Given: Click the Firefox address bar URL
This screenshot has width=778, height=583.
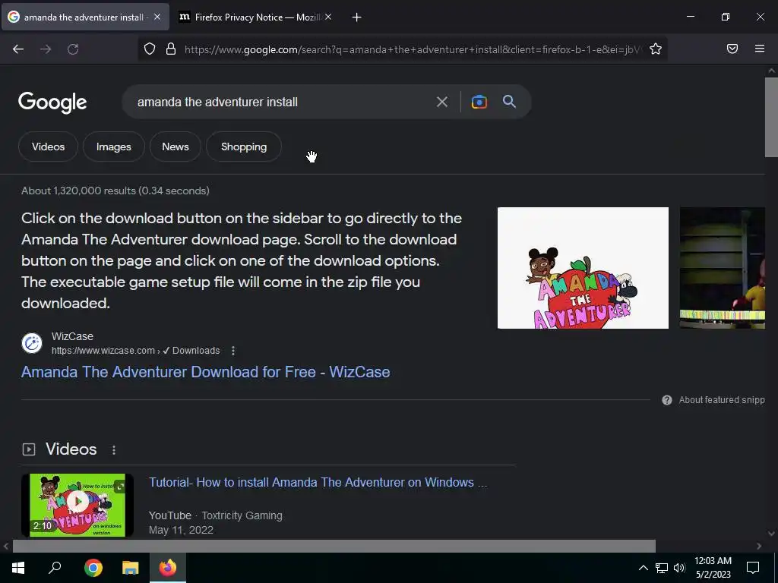Looking at the screenshot, I should pyautogui.click(x=413, y=49).
